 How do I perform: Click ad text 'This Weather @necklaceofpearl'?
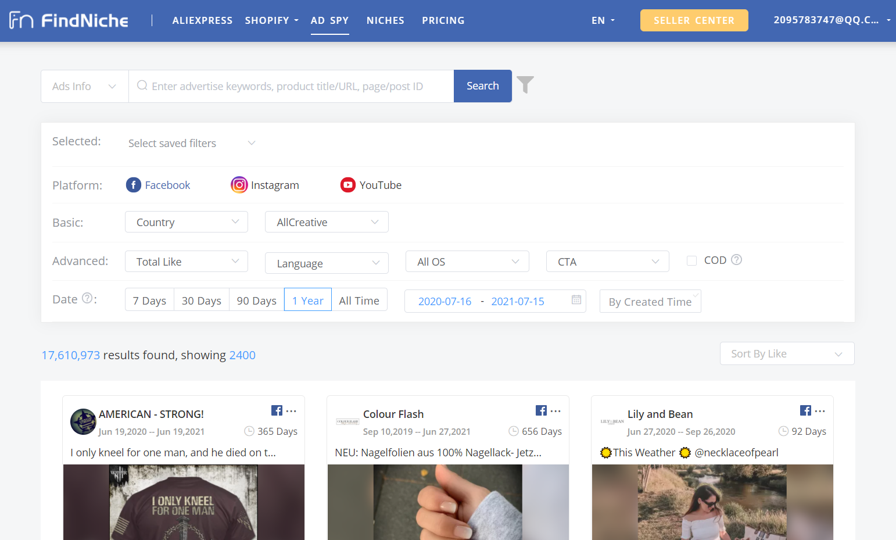click(x=689, y=452)
